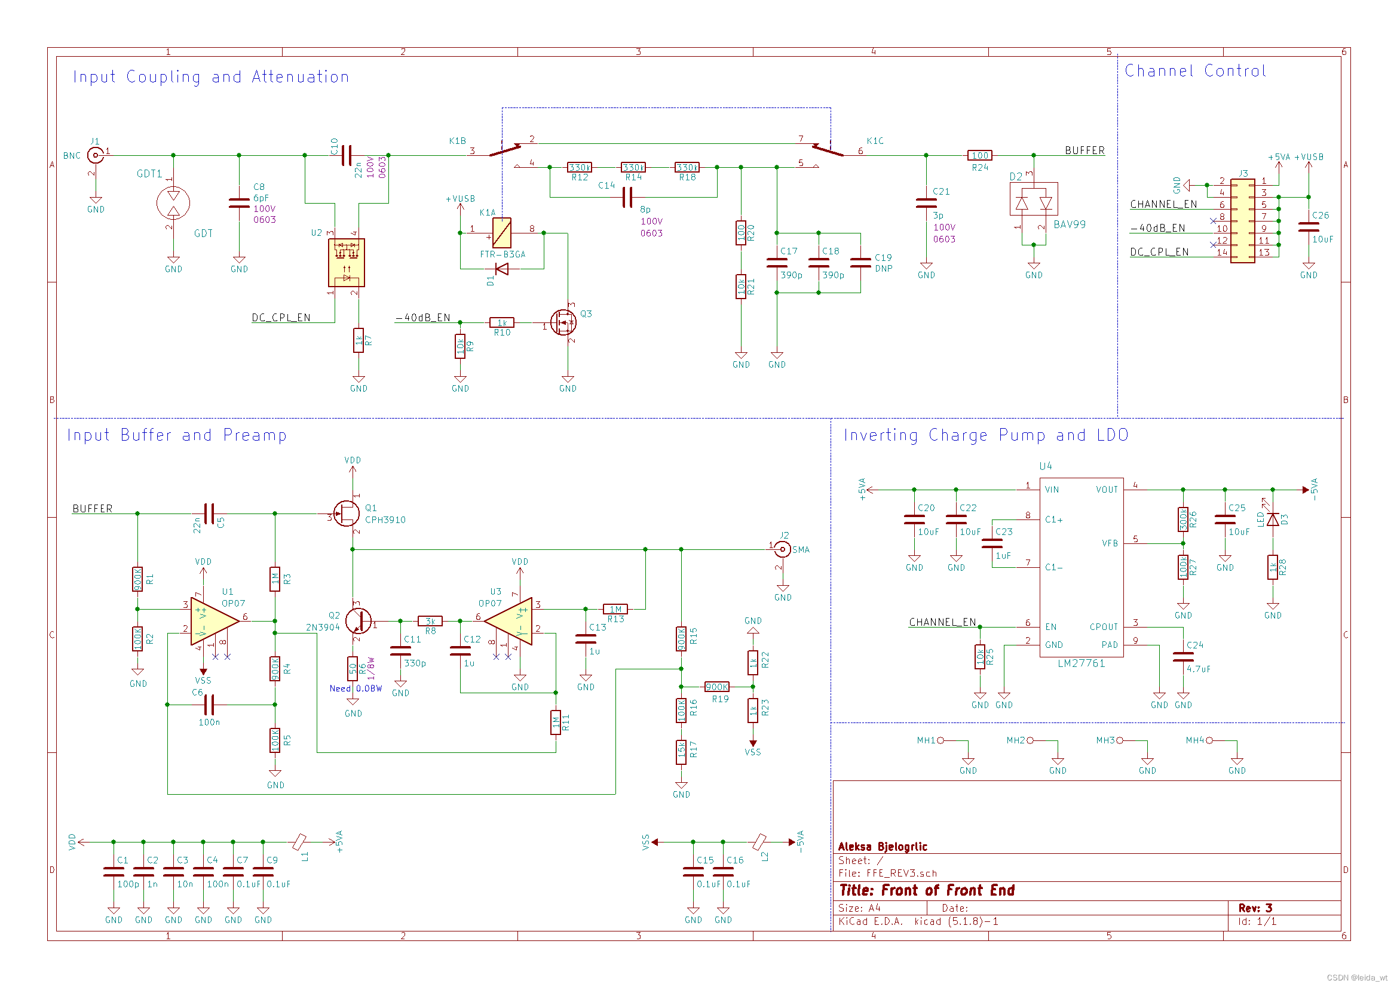The image size is (1397, 987).
Task: Click the 'KiCad E.D.A. kicad (5.1.8)-1' text
Action: tap(918, 921)
